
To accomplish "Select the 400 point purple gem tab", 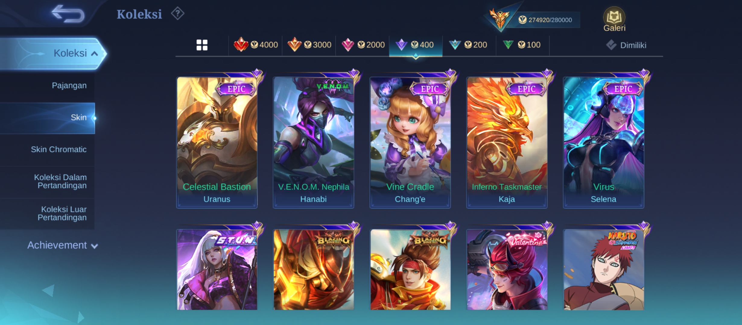I will click(416, 45).
